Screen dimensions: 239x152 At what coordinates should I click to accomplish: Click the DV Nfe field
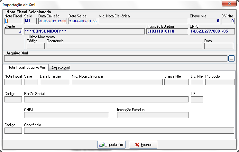tap(228, 21)
